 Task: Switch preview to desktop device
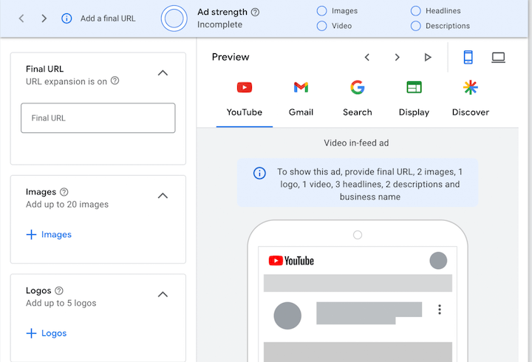tap(498, 58)
